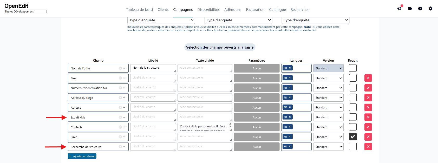Viewport: 438px width, 163px height.
Task: Click the folder icon in header
Action: pyautogui.click(x=410, y=9)
